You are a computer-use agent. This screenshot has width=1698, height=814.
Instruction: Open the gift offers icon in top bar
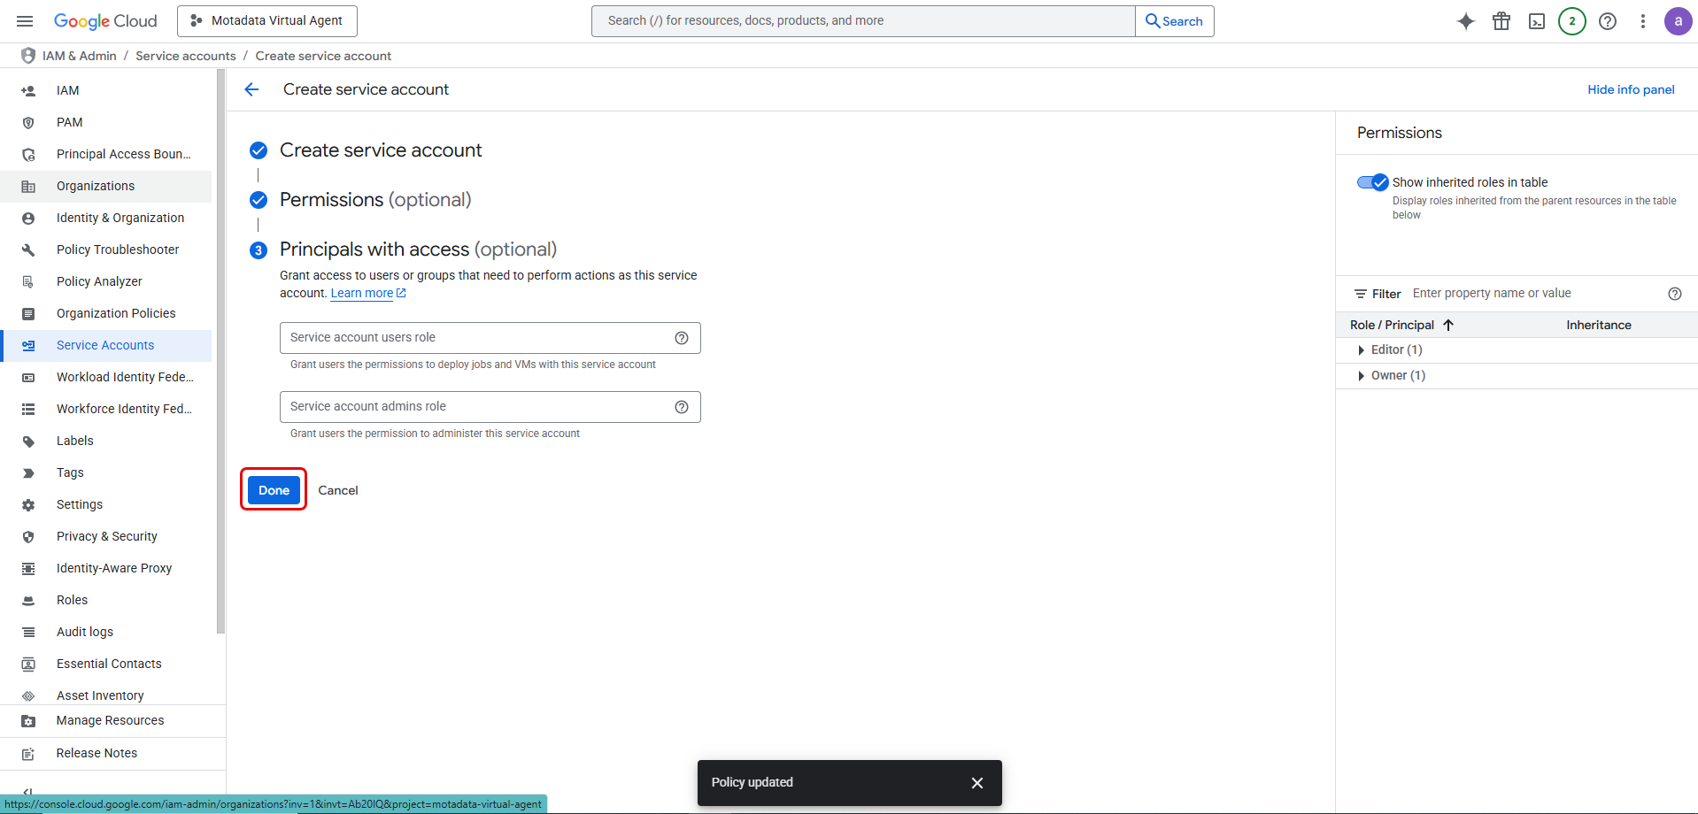coord(1501,20)
